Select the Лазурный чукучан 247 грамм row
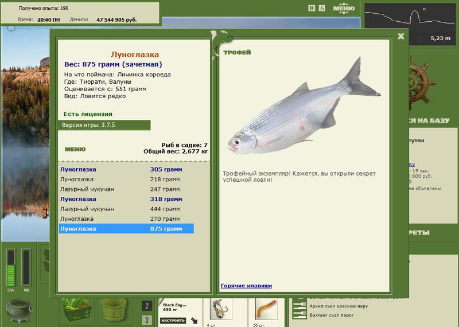Image resolution: width=459 pixels, height=327 pixels. pos(126,189)
